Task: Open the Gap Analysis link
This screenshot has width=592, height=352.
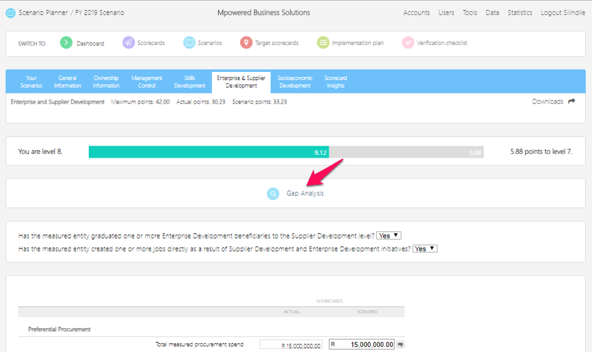Action: coord(305,193)
